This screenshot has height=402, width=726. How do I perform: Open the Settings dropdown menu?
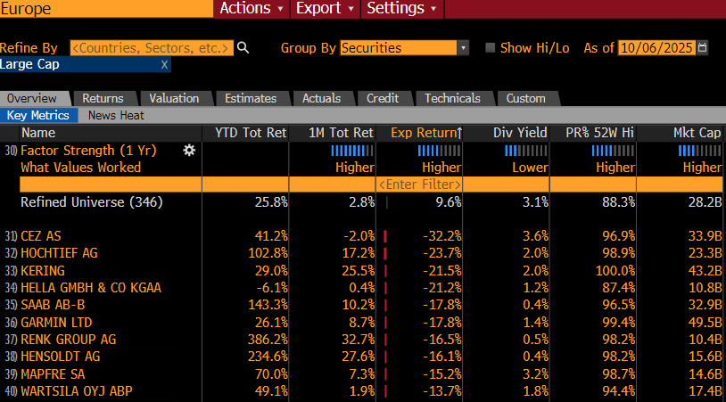coord(402,8)
